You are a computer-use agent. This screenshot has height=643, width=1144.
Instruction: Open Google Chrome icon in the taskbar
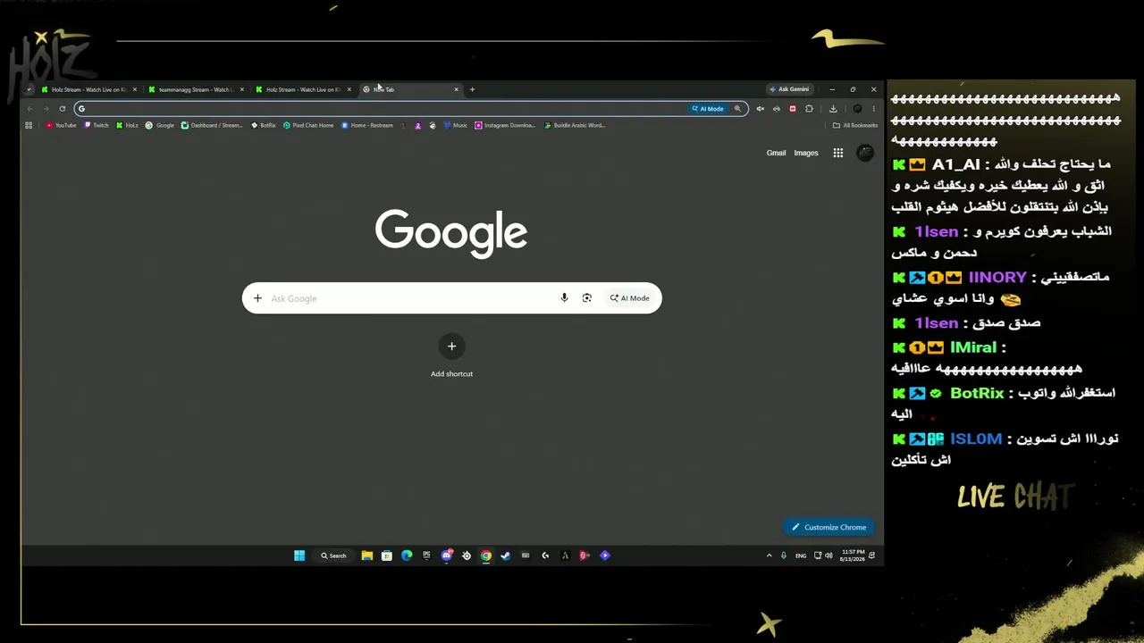485,555
